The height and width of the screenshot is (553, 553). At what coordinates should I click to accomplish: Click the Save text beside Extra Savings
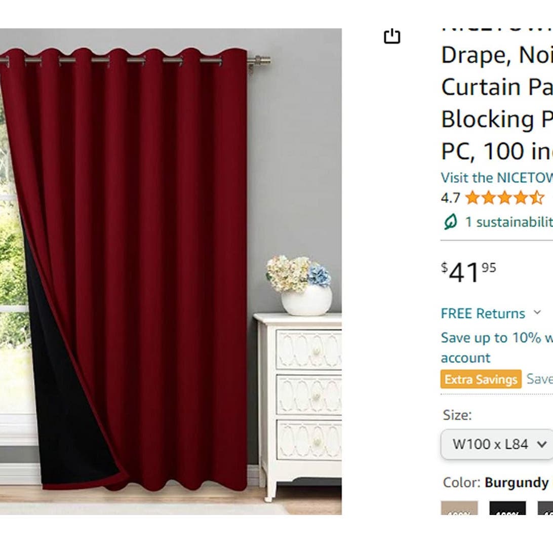coord(539,379)
